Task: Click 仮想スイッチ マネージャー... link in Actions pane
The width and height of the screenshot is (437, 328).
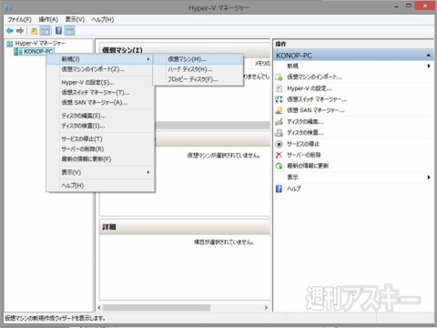Action: click(x=317, y=99)
